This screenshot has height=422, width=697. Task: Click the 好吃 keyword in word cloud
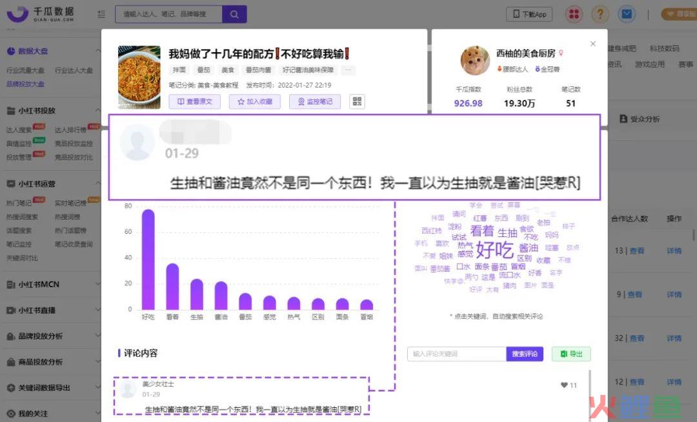495,250
